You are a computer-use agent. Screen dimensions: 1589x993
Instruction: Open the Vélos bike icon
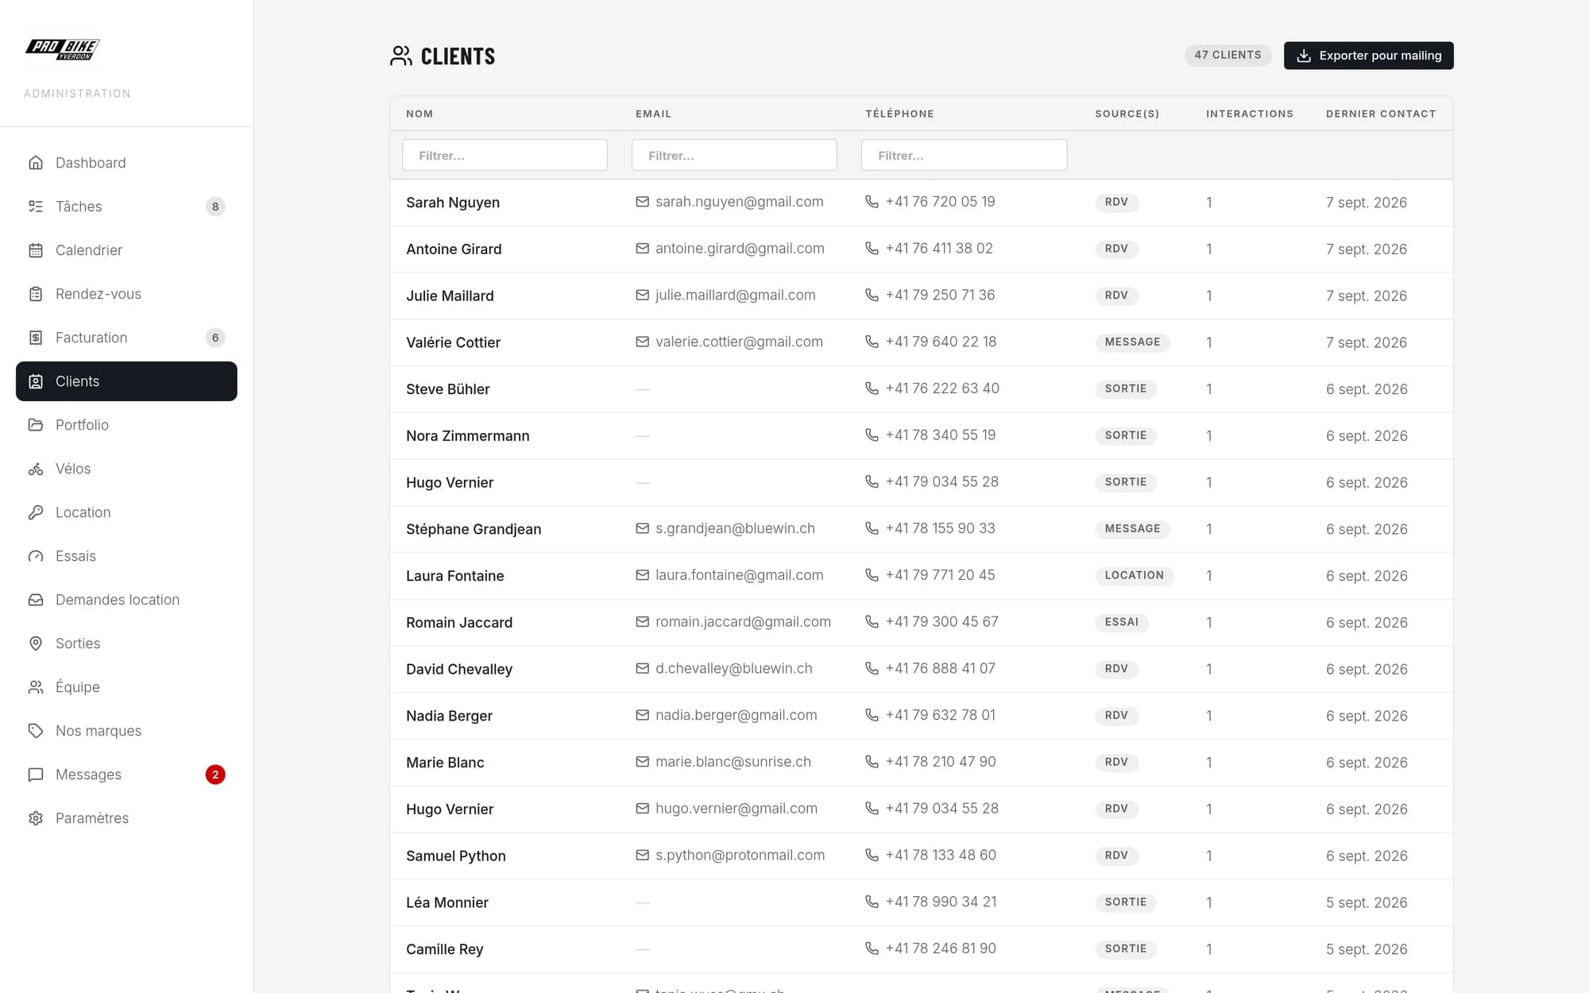pyautogui.click(x=36, y=469)
